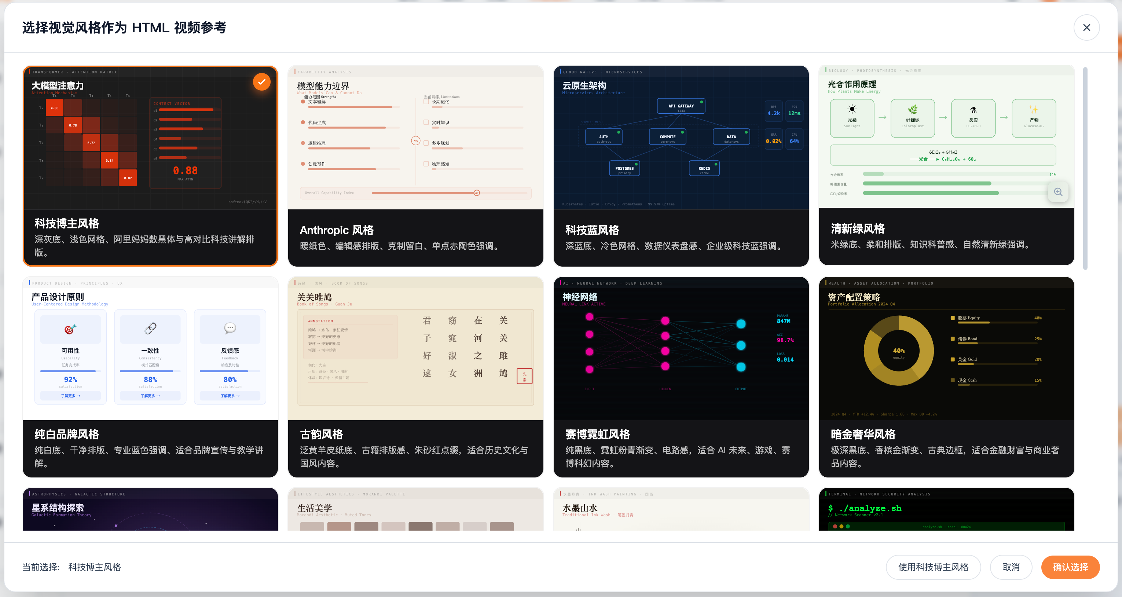Click the 847M params value in neon preview
Image resolution: width=1122 pixels, height=597 pixels.
[x=783, y=321]
